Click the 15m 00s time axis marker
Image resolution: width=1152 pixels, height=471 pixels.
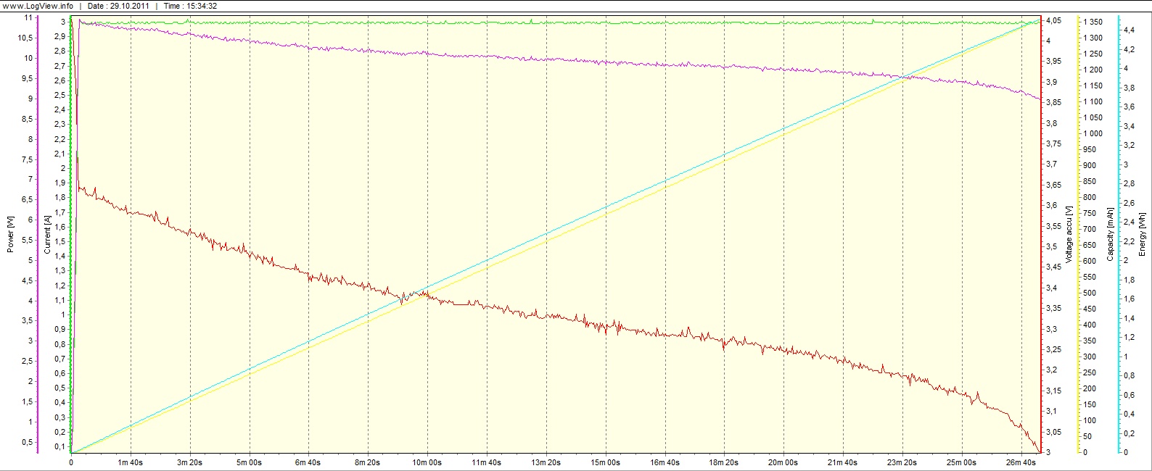605,462
